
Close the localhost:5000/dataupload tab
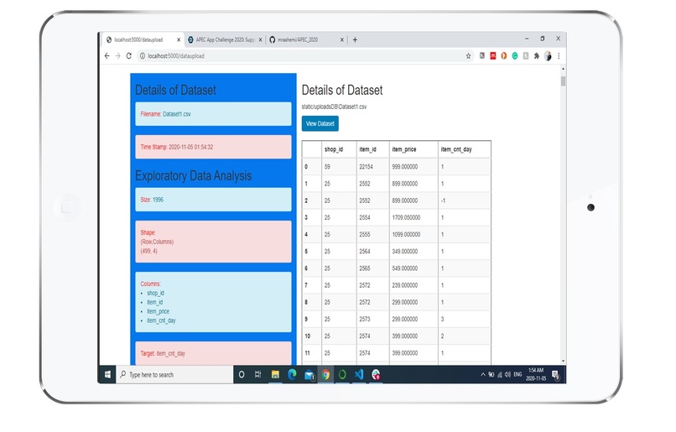[179, 39]
